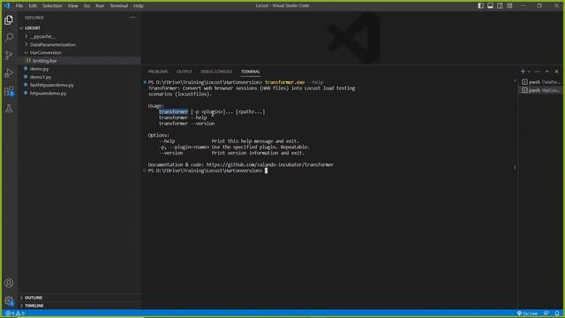
Task: Switch to the Problems tab
Action: tap(158, 72)
